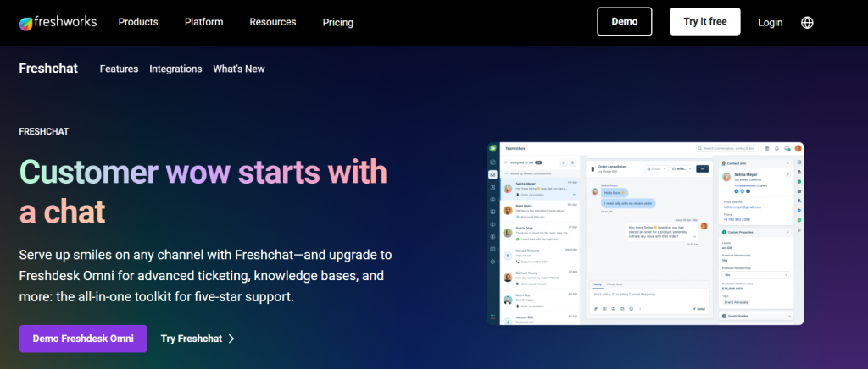
Task: Click the 'Customer wow starts with a chat' headline
Action: [x=203, y=191]
